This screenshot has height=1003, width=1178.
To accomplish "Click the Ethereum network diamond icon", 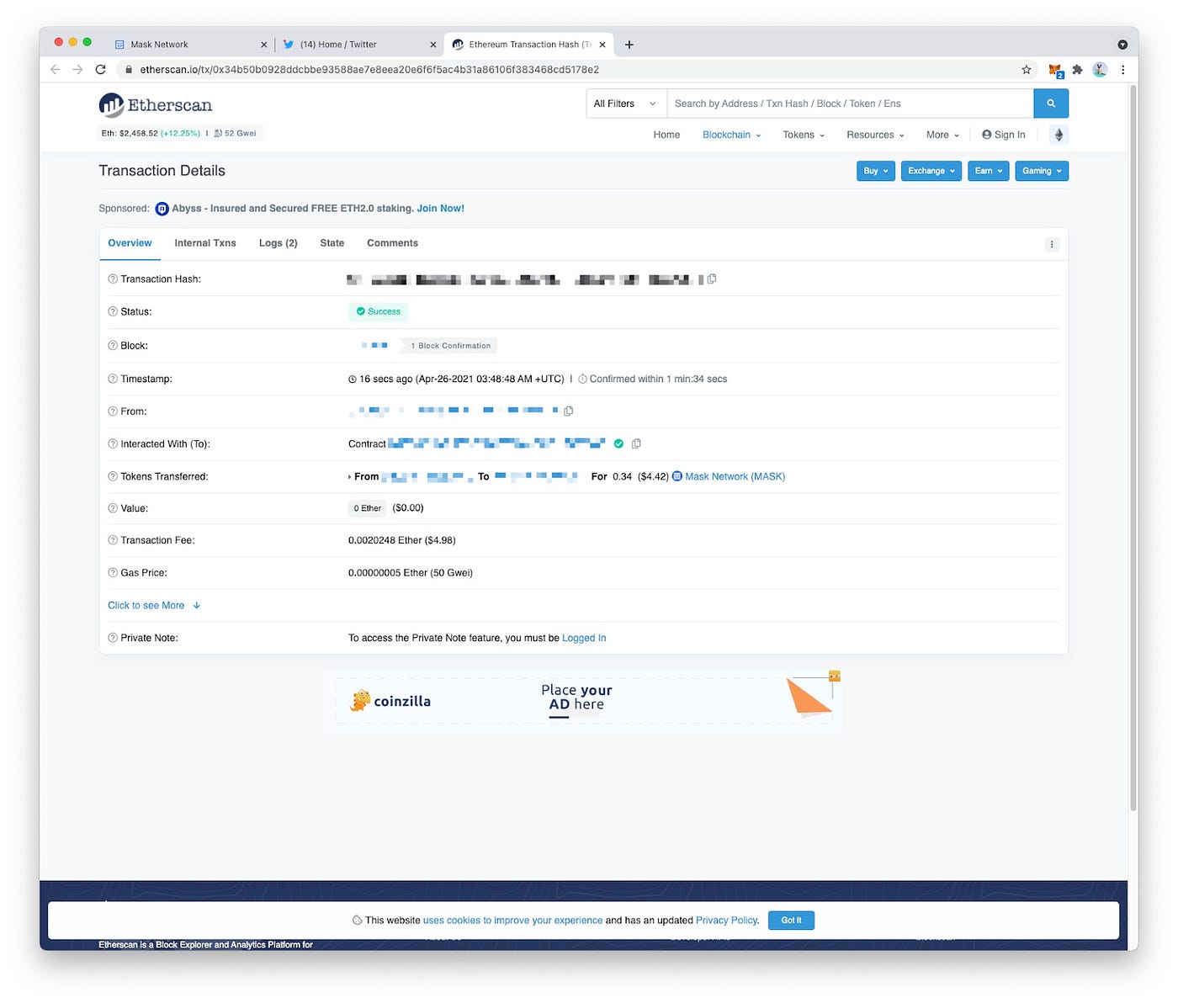I will point(1059,135).
